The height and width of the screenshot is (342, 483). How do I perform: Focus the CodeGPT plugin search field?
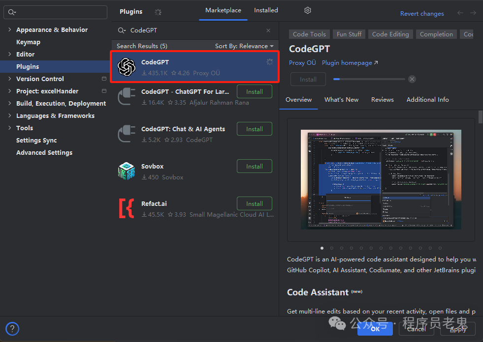[194, 30]
